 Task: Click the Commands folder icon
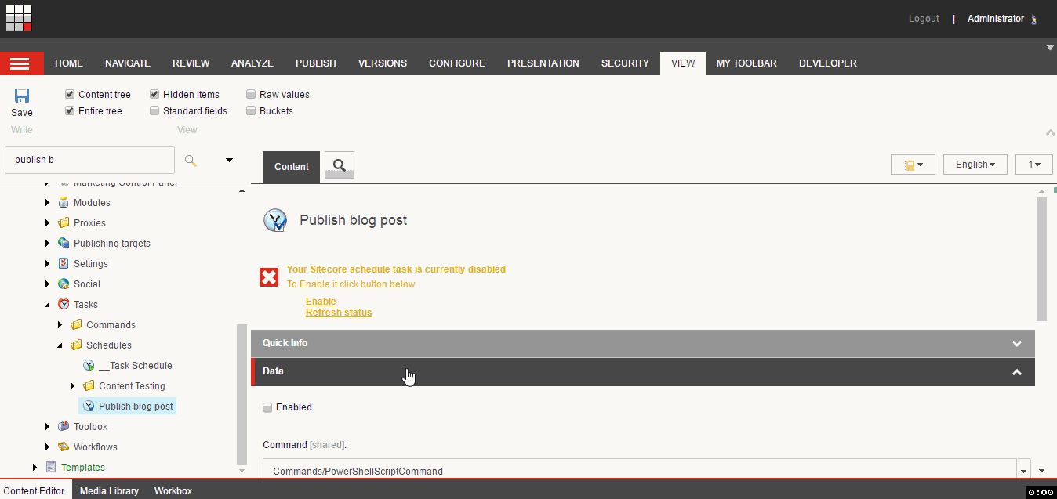point(76,325)
